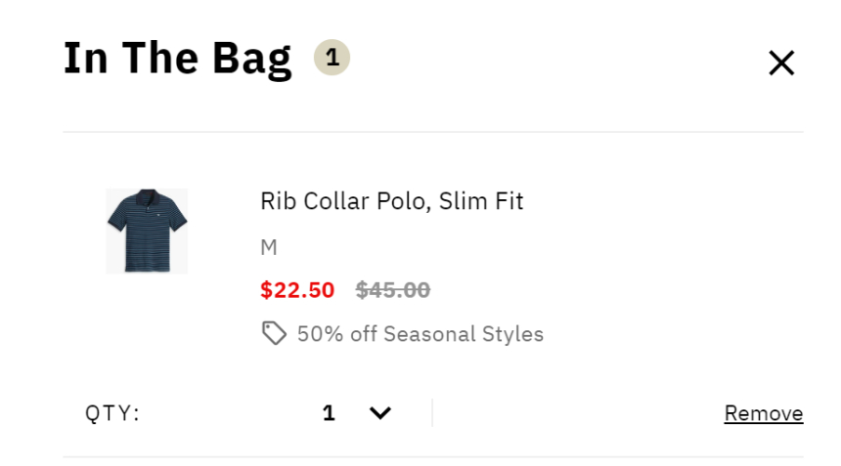Click the crossed-out $45.00 original price
The height and width of the screenshot is (466, 841).
(x=393, y=290)
